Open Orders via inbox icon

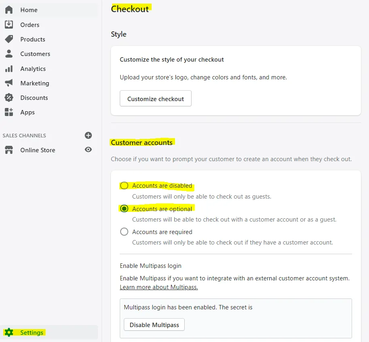(x=9, y=25)
